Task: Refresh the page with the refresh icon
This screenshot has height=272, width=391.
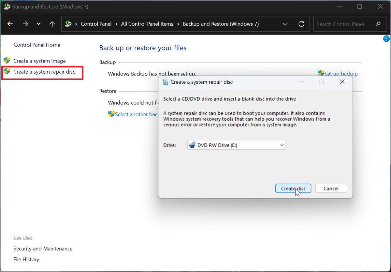Action: 301,24
